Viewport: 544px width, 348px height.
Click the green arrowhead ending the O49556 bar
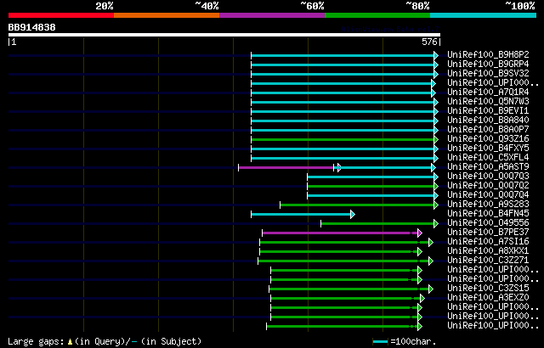pyautogui.click(x=436, y=224)
